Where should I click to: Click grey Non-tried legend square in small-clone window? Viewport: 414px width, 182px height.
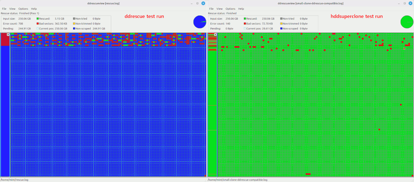tap(281, 19)
